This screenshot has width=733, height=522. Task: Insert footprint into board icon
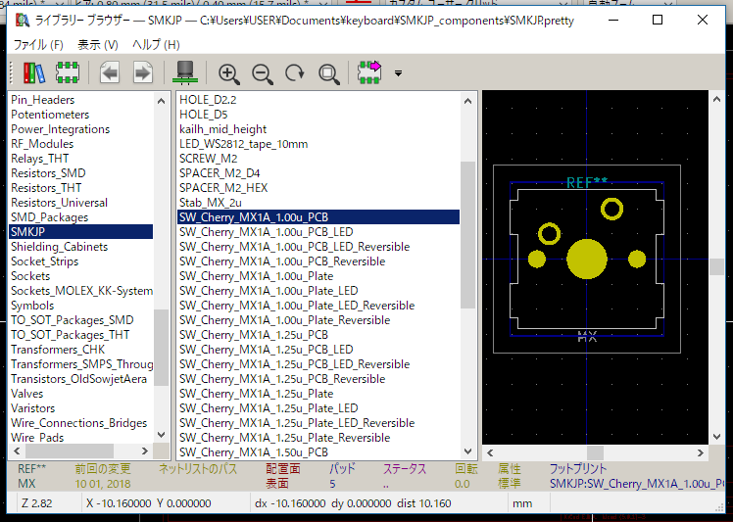coord(369,72)
